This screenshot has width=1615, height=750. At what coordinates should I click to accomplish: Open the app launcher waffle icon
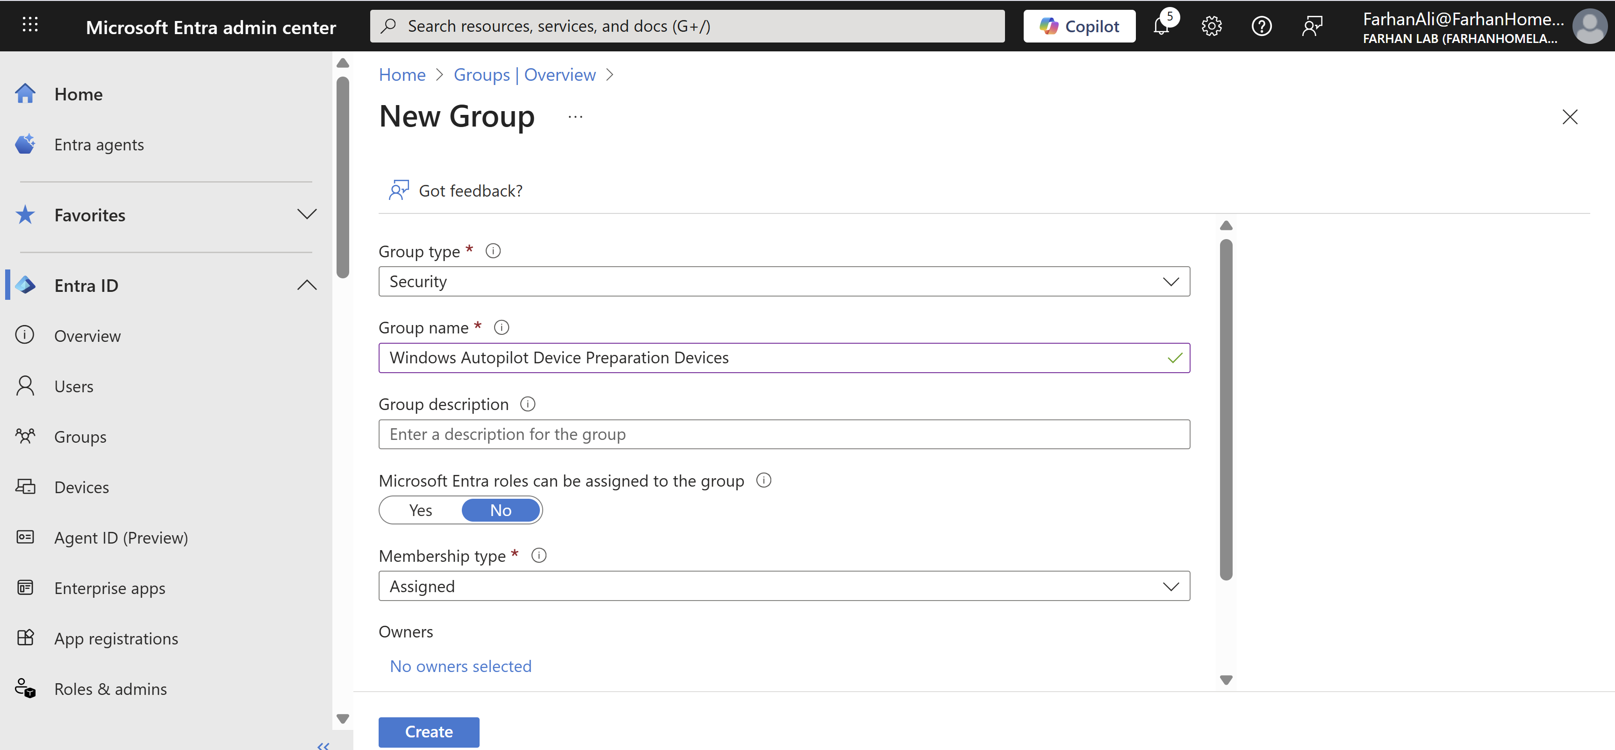pyautogui.click(x=30, y=25)
